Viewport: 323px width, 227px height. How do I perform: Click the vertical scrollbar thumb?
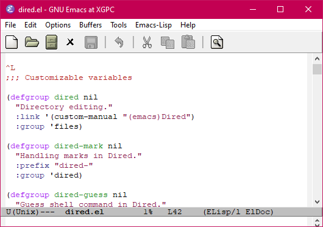[318, 69]
